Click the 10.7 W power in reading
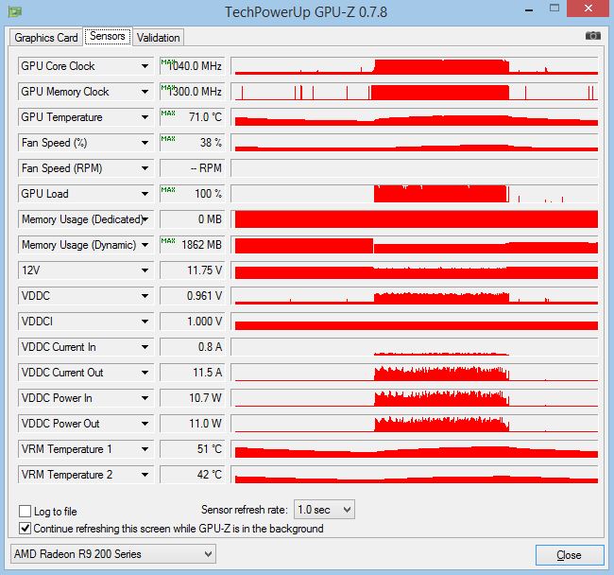 193,398
